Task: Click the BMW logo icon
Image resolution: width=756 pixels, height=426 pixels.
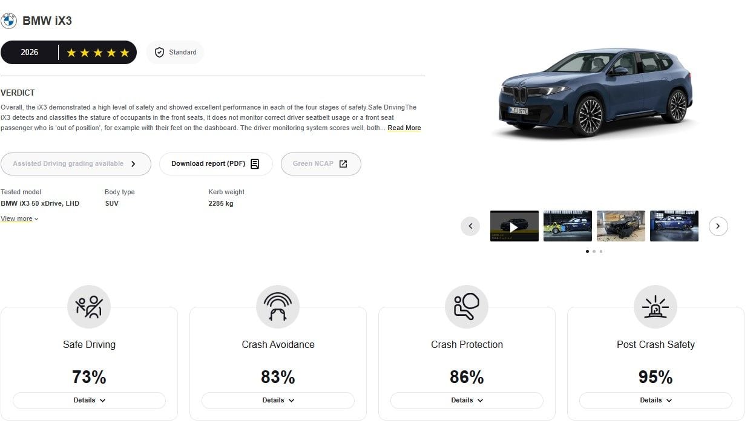Action: [x=8, y=21]
